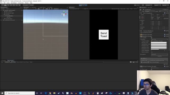Viewport: 170px width, 95px height.
Task: Click the Collab button in the toolbar
Action: coord(137,5)
